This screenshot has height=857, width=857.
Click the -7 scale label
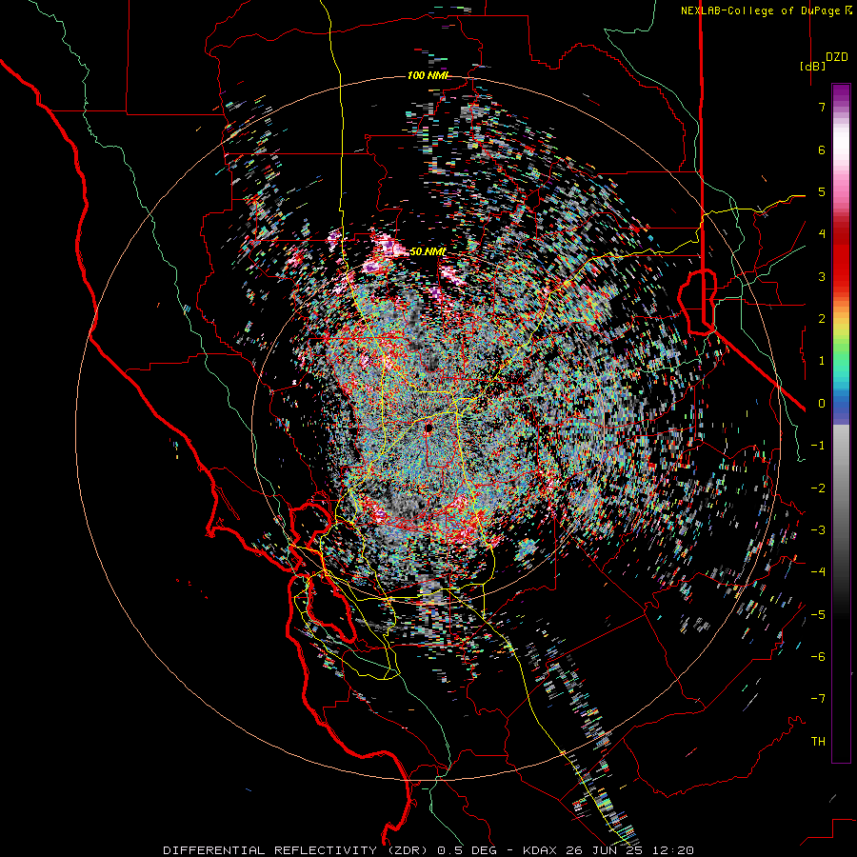[x=818, y=699]
